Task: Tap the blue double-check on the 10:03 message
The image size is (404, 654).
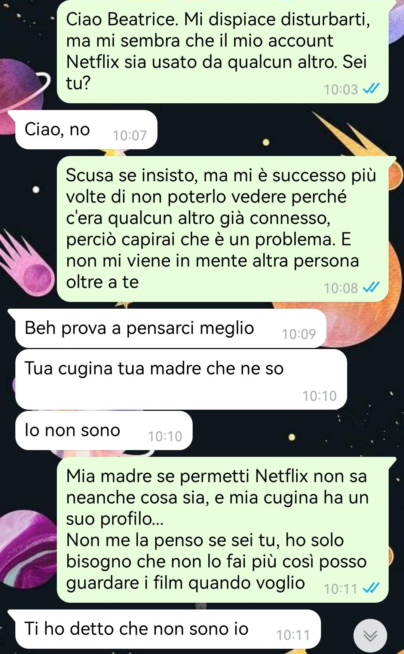Action: pyautogui.click(x=371, y=89)
